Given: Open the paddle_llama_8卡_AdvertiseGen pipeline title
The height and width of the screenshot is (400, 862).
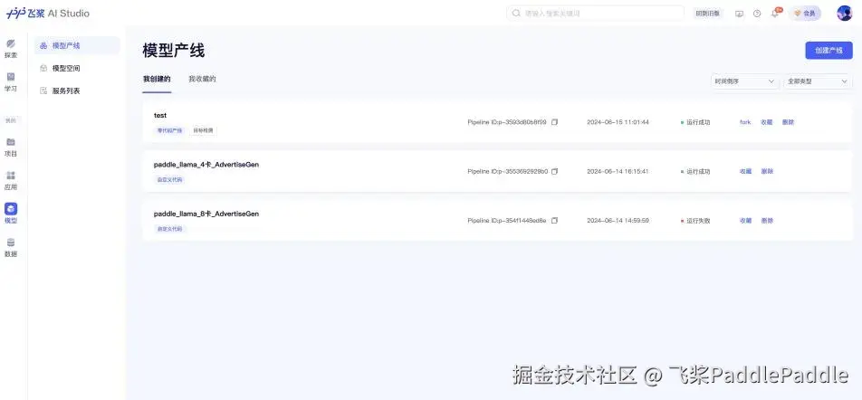Looking at the screenshot, I should [206, 214].
